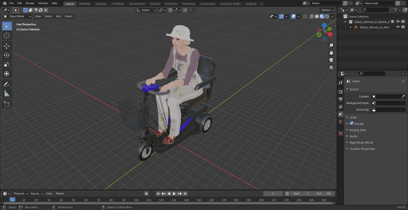Click the pan hand viewport icon
Viewport: 408px width, 210px height.
pos(331,53)
